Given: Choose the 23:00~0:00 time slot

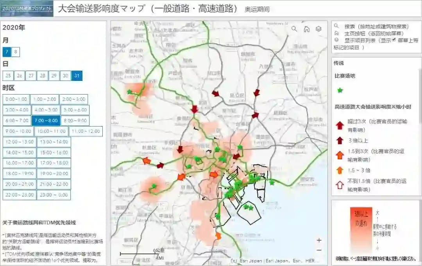Looking at the screenshot, I should (x=54, y=195).
